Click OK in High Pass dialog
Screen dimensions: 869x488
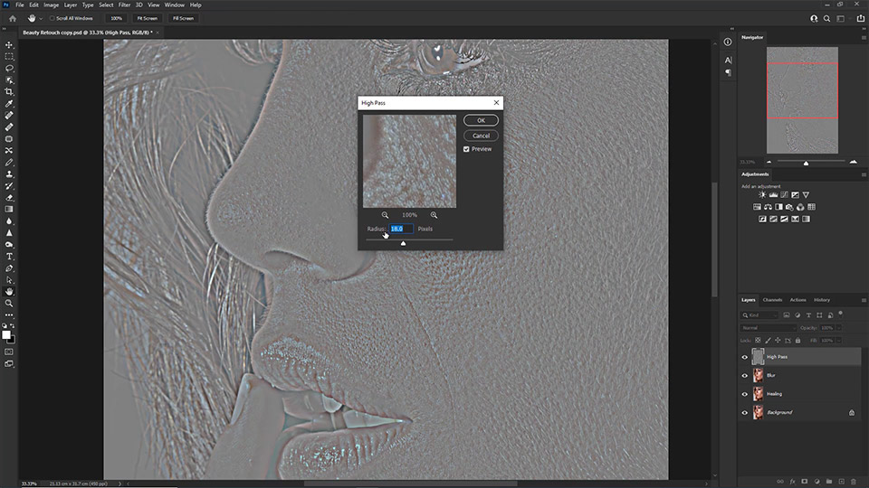click(481, 120)
